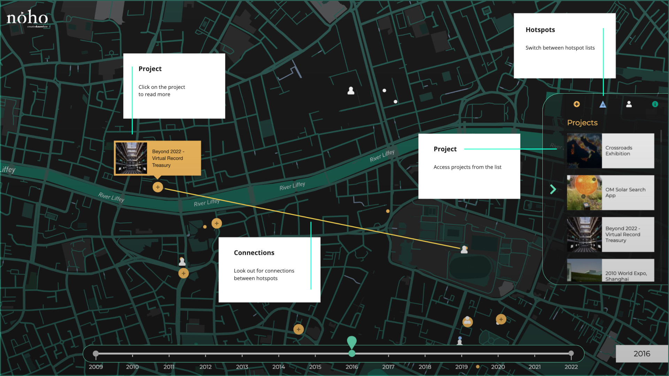Open the Crossroads Exhibition project
Screen dimensions: 669x376
coord(610,151)
